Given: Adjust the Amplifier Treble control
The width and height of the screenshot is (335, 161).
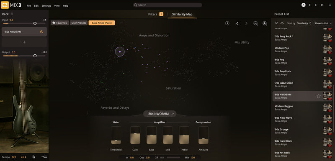Looking at the screenshot, I should pyautogui.click(x=184, y=135).
